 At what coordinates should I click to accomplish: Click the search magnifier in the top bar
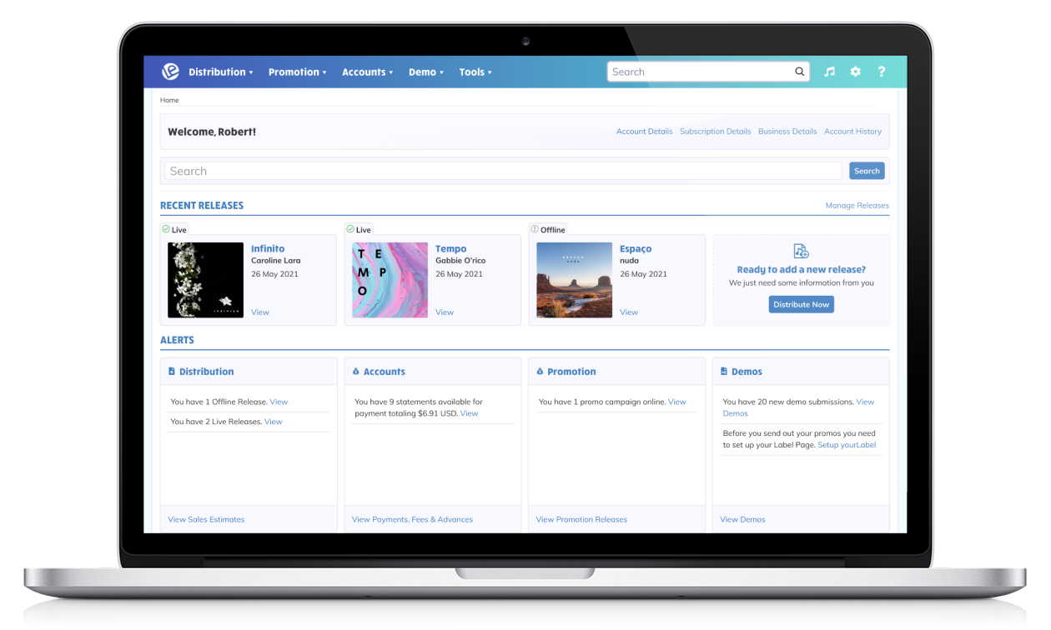coord(799,72)
